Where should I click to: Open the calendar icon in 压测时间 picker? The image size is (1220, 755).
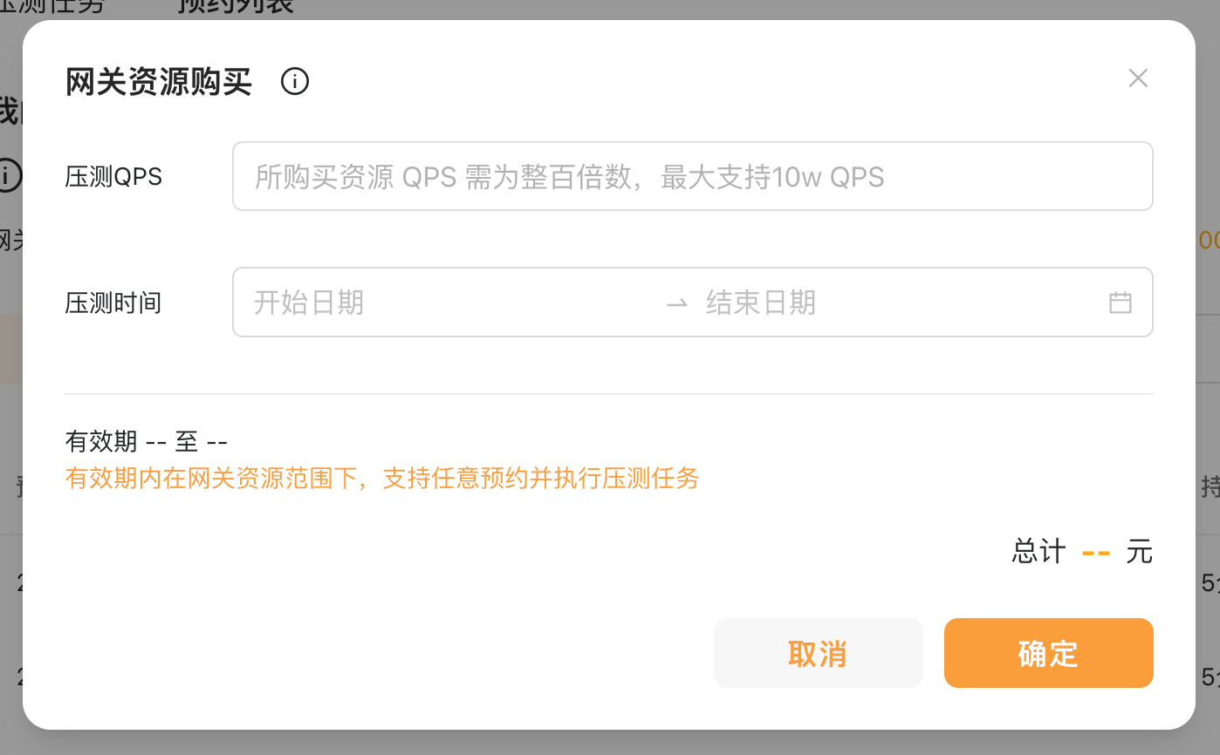[x=1121, y=303]
